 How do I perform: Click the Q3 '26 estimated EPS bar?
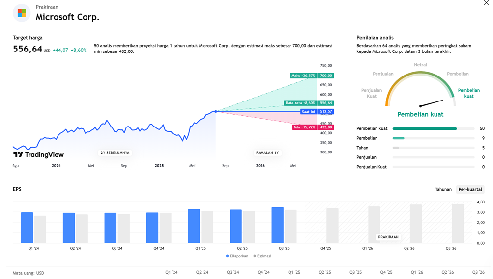click(458, 224)
